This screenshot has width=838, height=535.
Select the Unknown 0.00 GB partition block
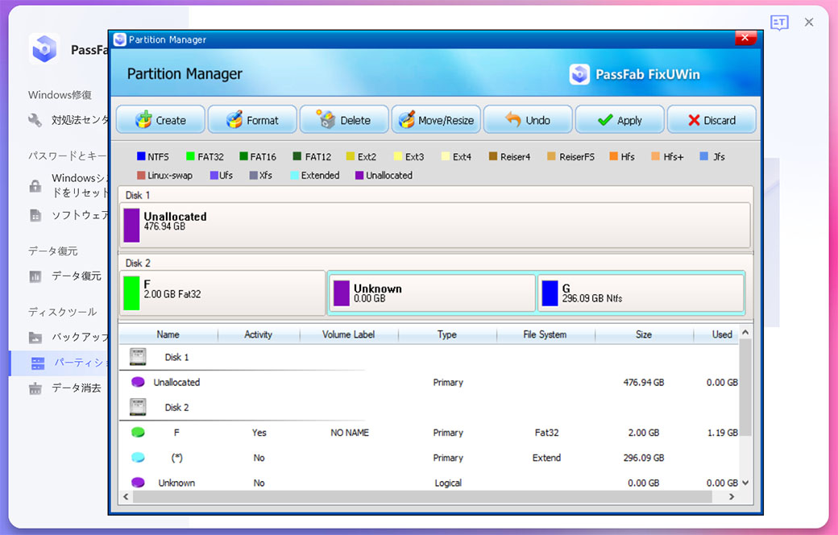click(432, 292)
